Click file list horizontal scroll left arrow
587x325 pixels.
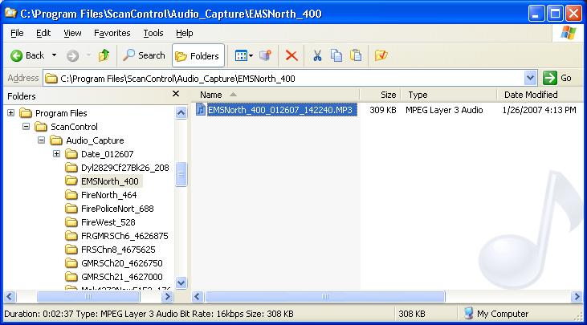198,297
